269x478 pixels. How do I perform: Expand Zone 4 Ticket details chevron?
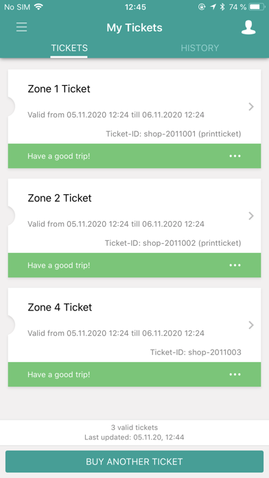click(x=251, y=325)
